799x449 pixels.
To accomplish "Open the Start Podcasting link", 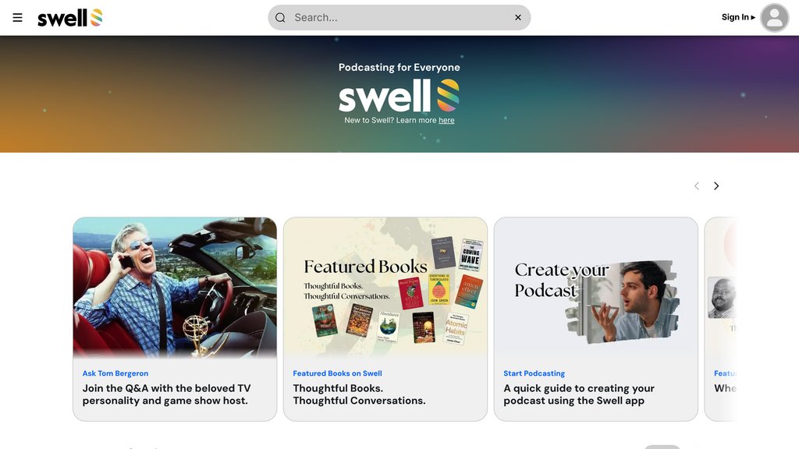I will [534, 373].
